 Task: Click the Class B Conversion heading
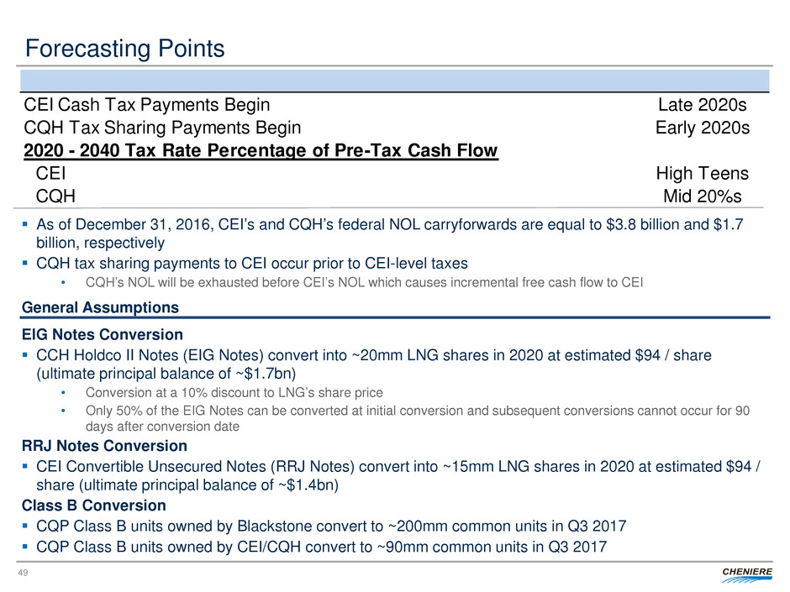pos(93,506)
